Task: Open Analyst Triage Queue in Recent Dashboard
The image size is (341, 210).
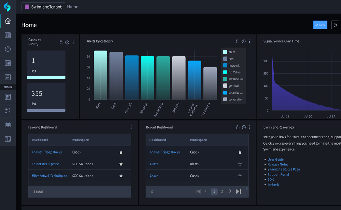Action: coord(165,152)
